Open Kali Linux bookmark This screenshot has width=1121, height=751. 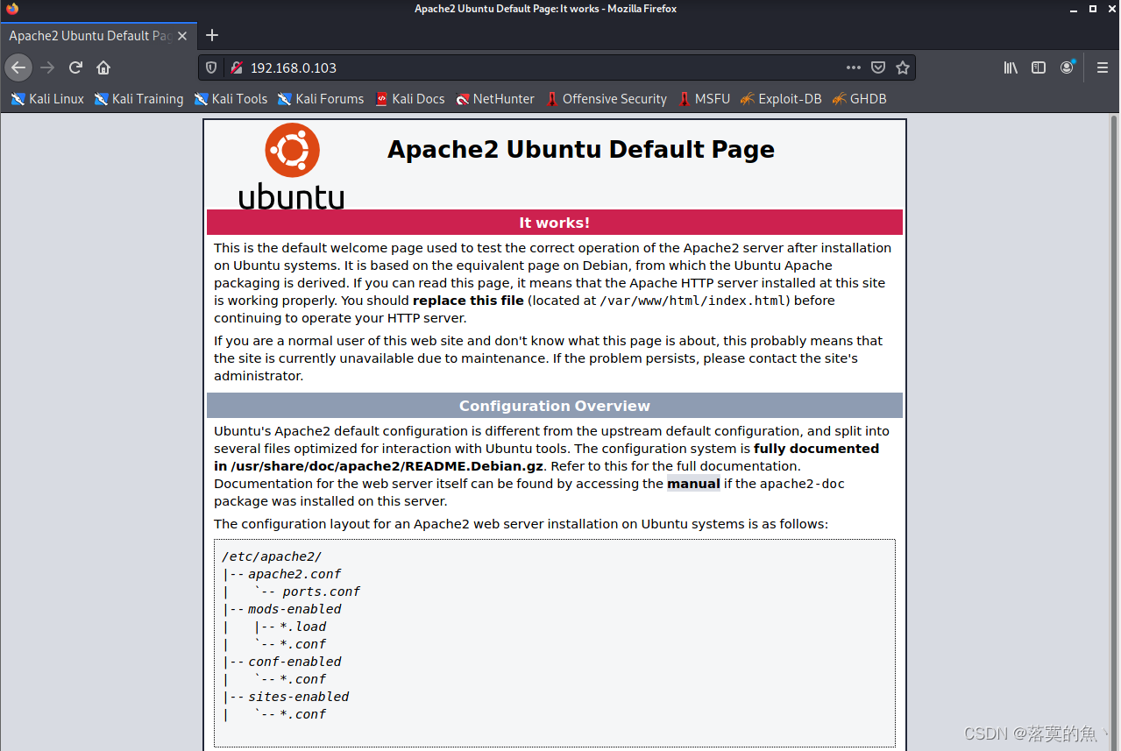coord(47,99)
